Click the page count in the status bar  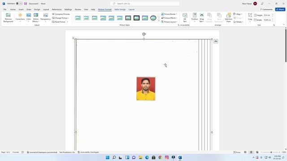coord(5,152)
